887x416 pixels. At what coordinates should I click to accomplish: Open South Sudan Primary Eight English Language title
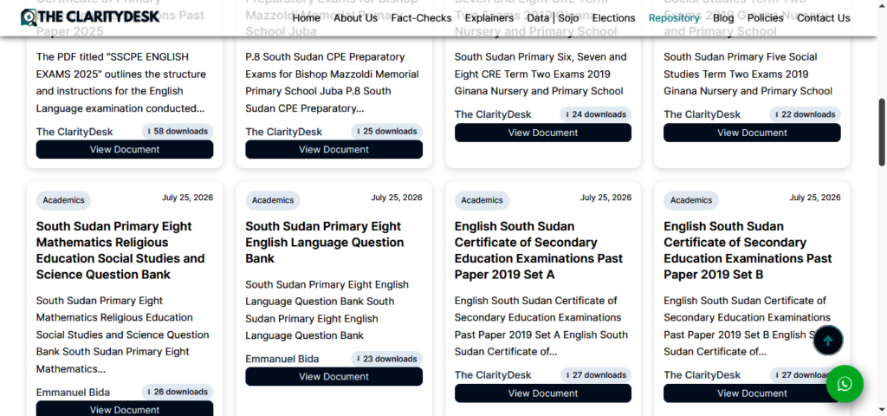pyautogui.click(x=325, y=243)
